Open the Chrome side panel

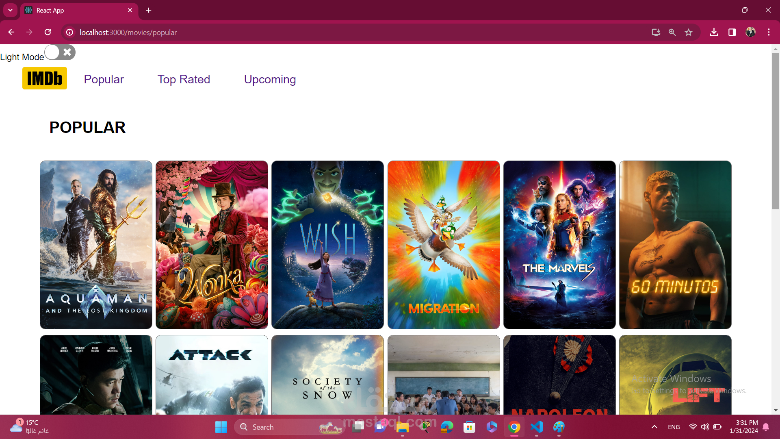[732, 32]
